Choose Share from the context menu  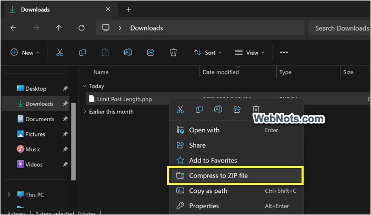tap(236, 145)
